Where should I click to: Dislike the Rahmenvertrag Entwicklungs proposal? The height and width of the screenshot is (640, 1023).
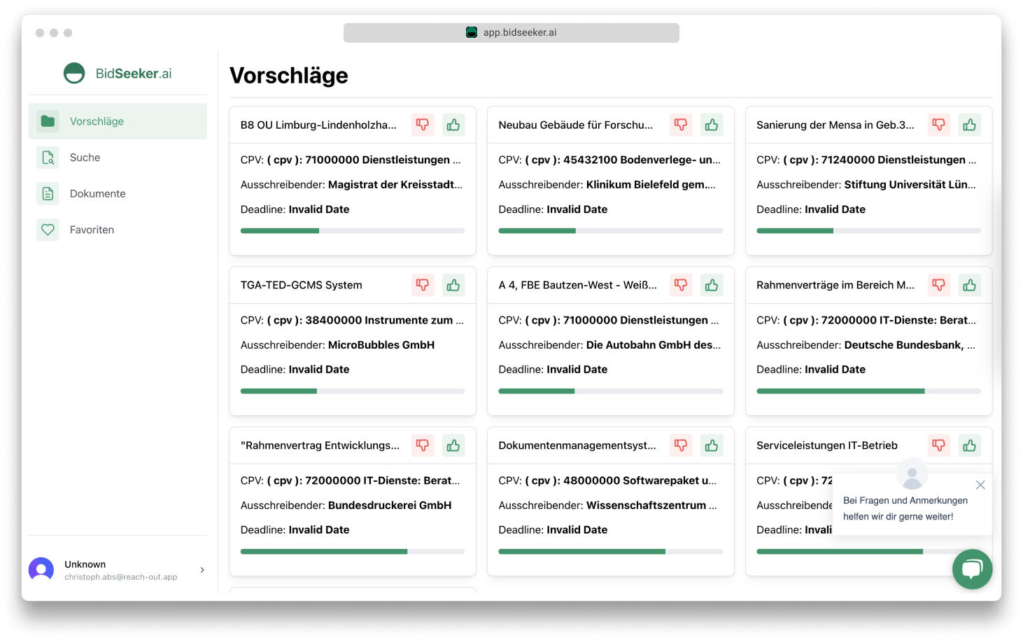pos(423,445)
